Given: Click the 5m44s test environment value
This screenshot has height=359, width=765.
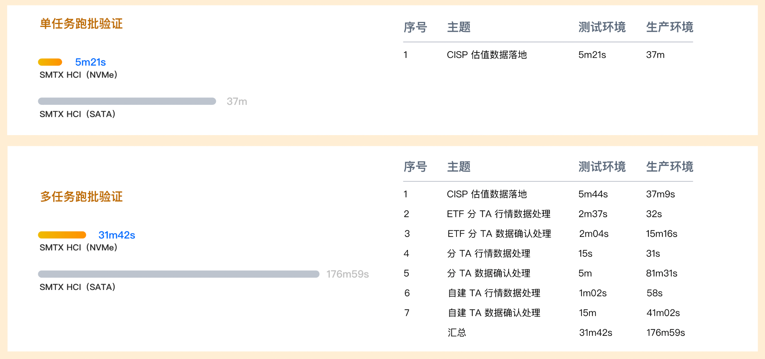Looking at the screenshot, I should [593, 194].
